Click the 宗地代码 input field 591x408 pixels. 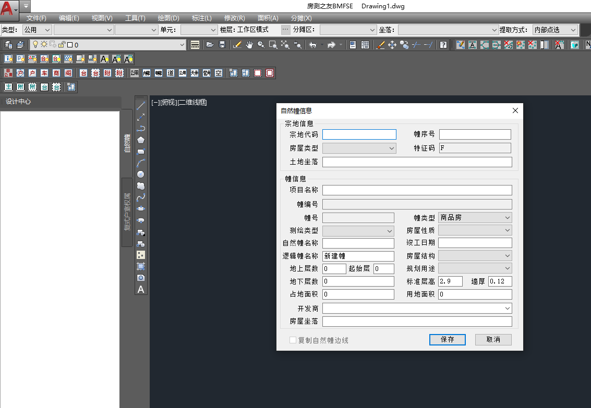point(359,134)
